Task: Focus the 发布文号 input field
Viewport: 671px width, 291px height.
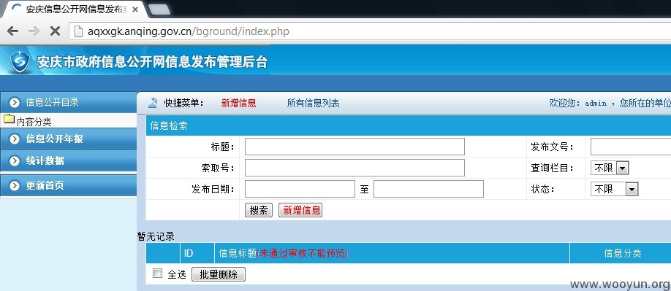Action: (x=631, y=147)
